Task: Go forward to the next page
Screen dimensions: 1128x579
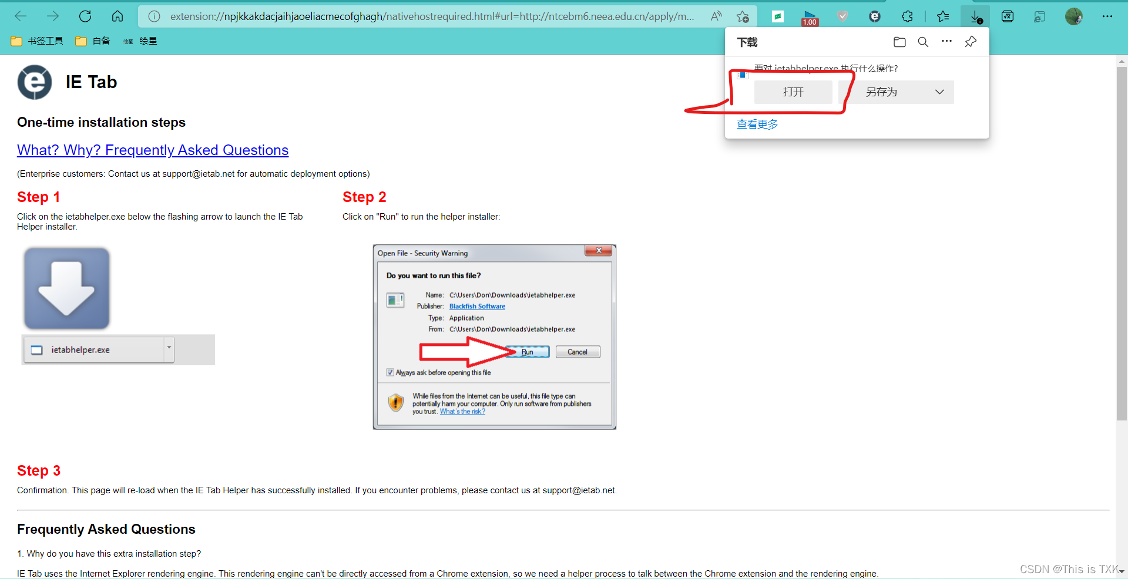Action: [x=53, y=16]
